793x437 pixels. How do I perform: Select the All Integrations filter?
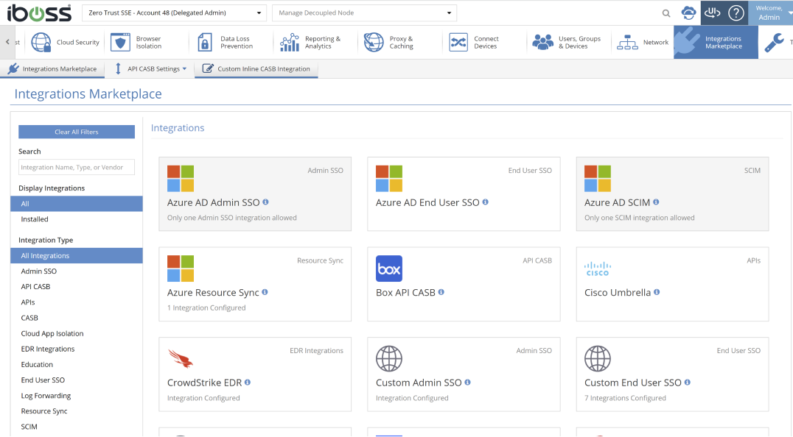point(77,255)
